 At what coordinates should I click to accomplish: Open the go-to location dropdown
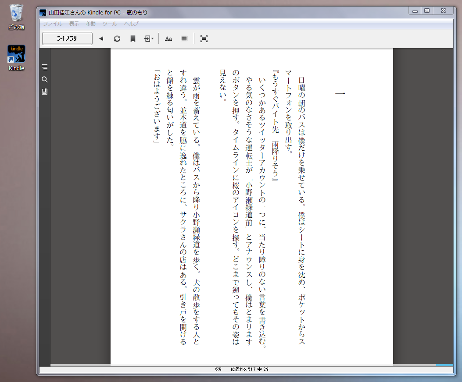coord(149,39)
